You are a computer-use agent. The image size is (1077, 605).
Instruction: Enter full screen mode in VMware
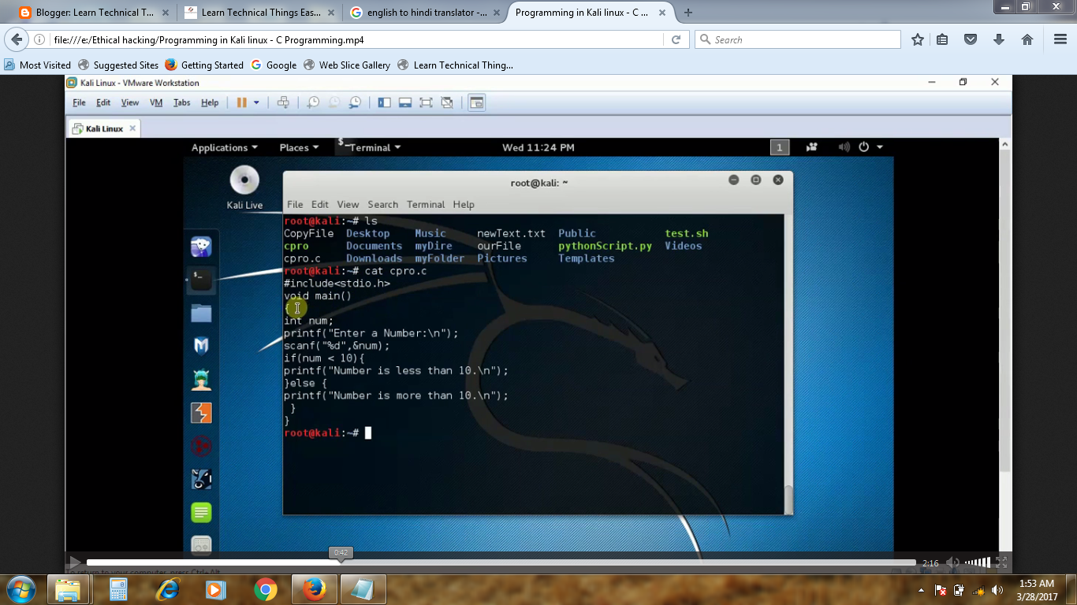tap(426, 102)
